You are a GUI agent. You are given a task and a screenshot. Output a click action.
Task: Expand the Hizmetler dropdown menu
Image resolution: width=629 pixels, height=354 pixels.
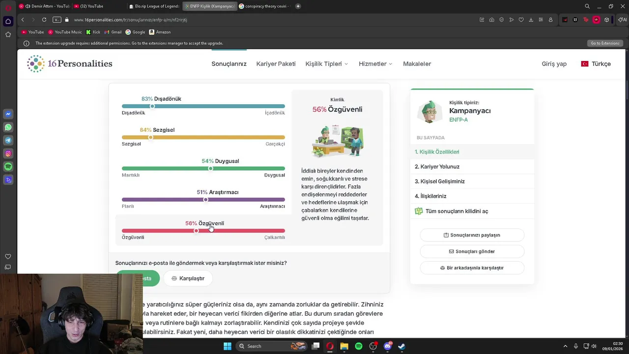(375, 64)
